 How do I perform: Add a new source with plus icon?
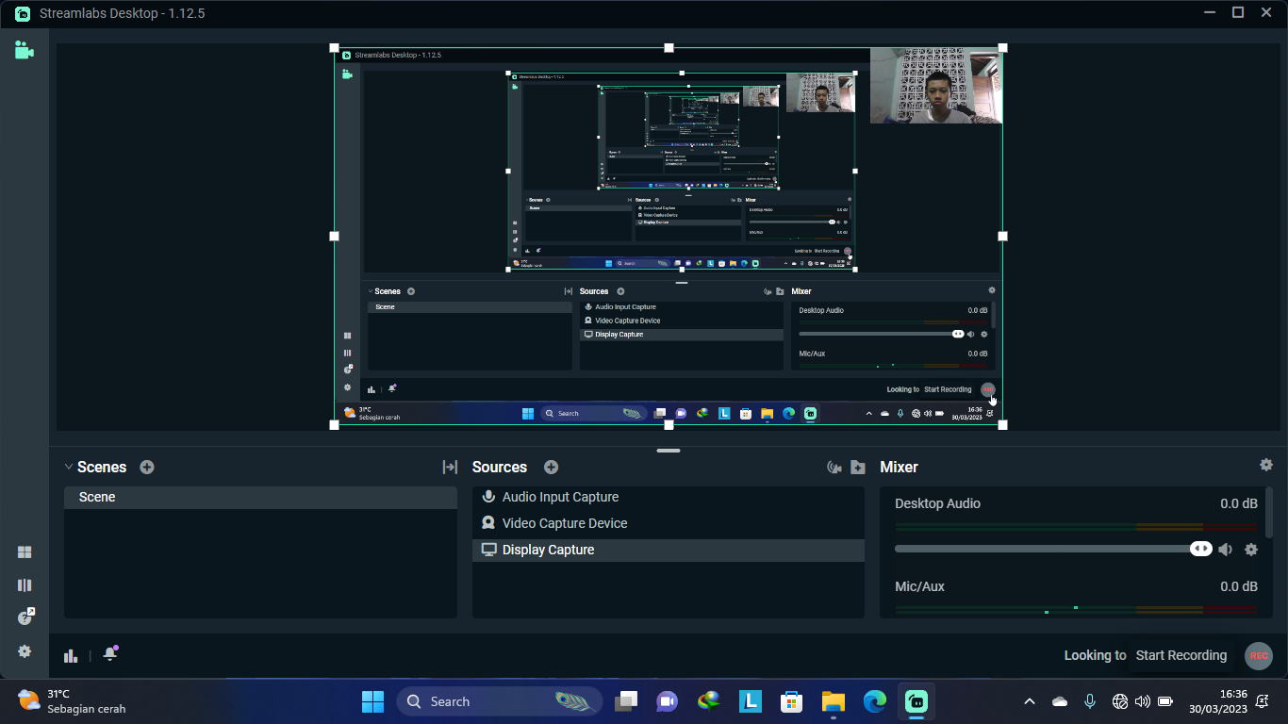[x=552, y=467]
